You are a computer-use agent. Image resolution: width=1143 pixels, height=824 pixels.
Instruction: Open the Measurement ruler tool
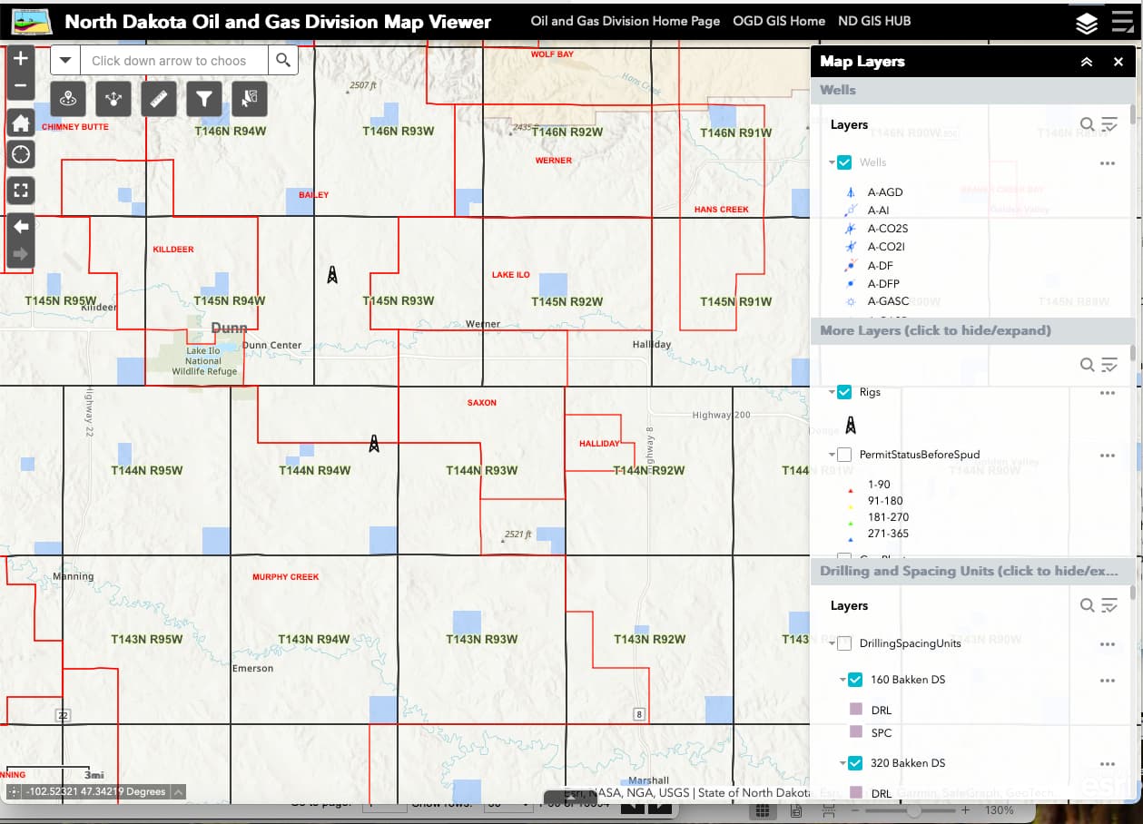click(x=158, y=98)
